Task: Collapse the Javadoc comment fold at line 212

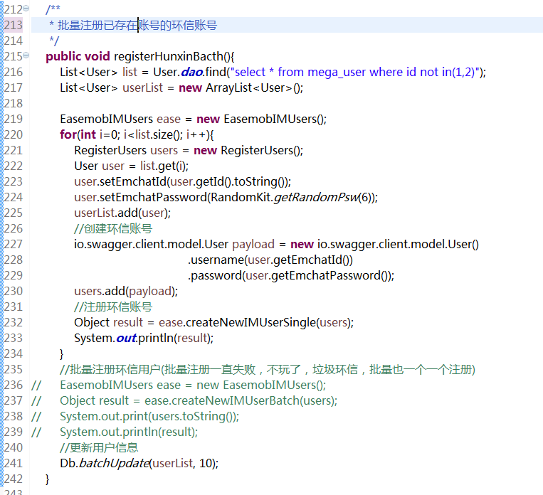Action: 26,8
